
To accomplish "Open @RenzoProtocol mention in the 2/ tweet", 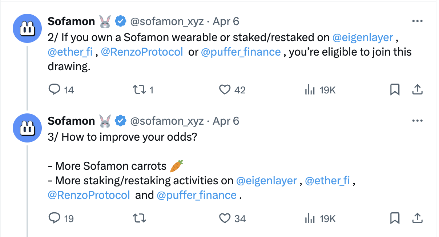I will pos(142,52).
